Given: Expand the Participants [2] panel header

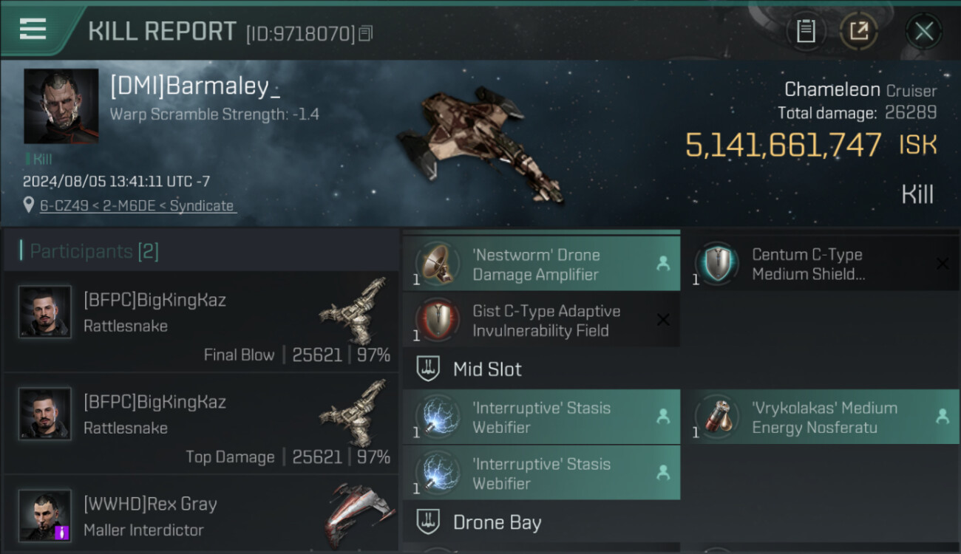Looking at the screenshot, I should click(201, 251).
